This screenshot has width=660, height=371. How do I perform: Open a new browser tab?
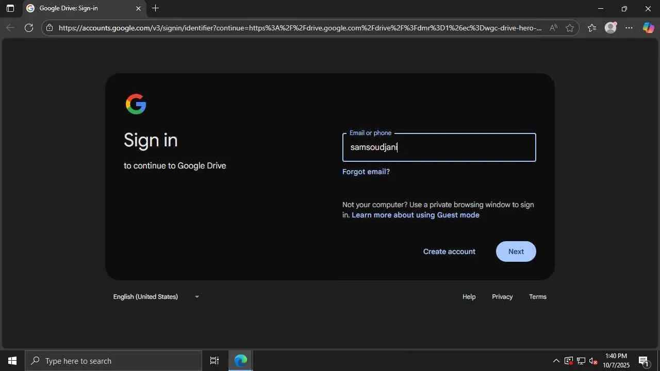(x=155, y=8)
